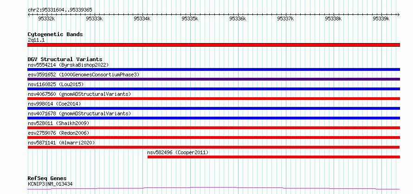
Task: Select the red nsv5871141 Almarri2020 bar
Action: (x=213, y=147)
